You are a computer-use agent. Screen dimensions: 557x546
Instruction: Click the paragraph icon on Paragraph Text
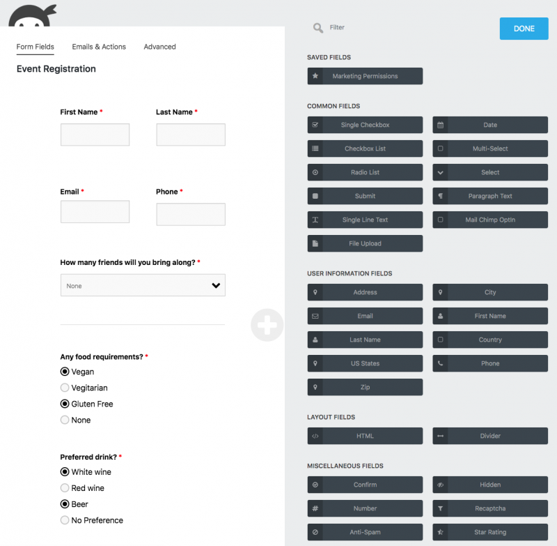coord(441,196)
